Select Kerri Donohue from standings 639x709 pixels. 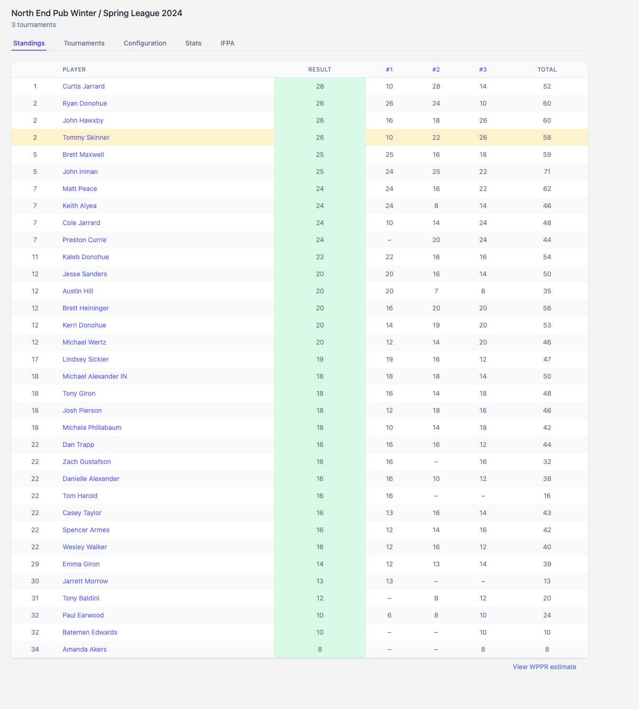tap(84, 325)
